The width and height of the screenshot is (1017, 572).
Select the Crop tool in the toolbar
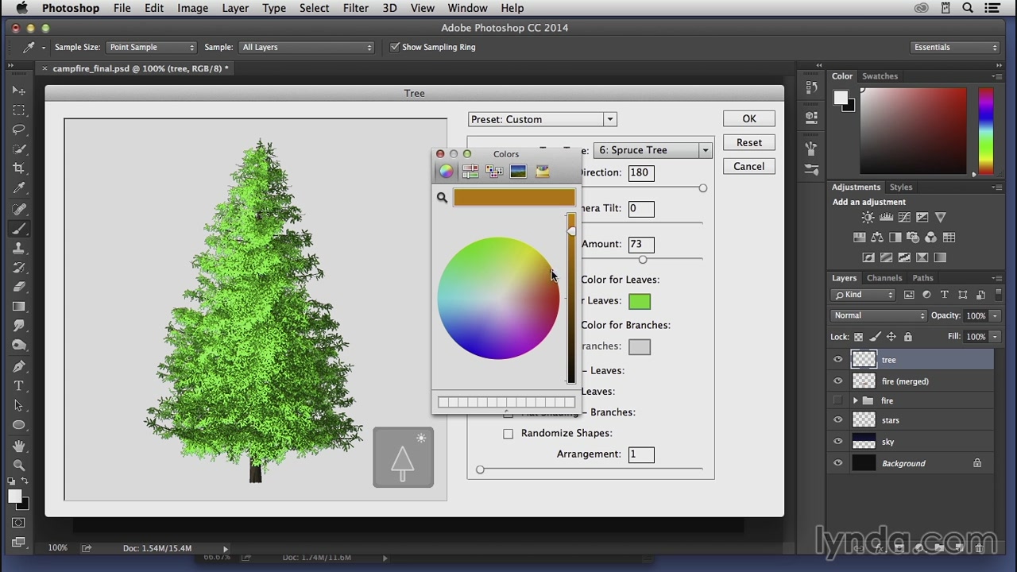(19, 168)
